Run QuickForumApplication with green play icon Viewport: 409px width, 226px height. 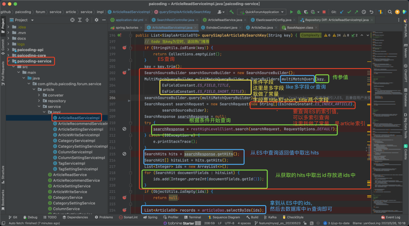291,12
